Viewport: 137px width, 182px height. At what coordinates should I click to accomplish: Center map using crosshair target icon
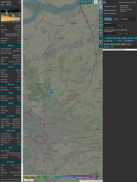click(x=100, y=11)
